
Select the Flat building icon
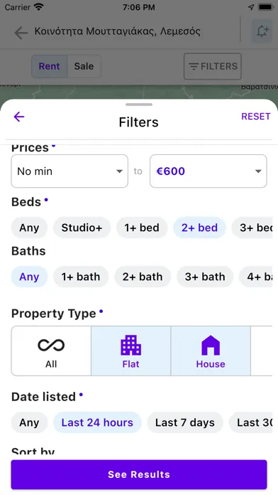[x=130, y=345]
